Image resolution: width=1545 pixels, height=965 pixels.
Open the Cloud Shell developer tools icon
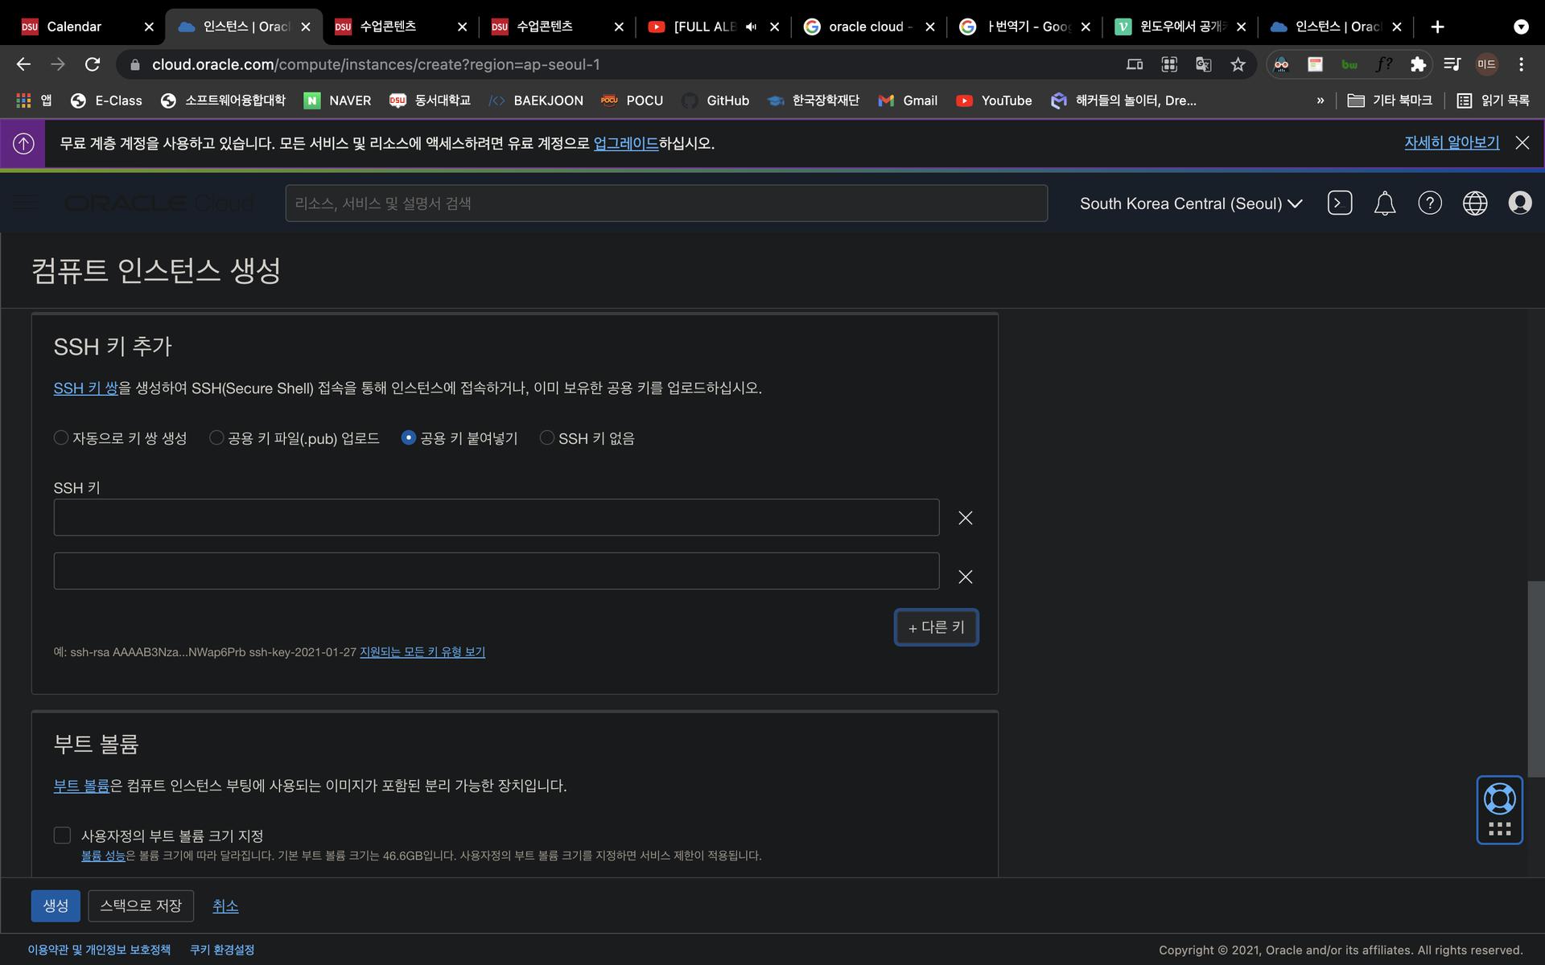click(x=1340, y=203)
